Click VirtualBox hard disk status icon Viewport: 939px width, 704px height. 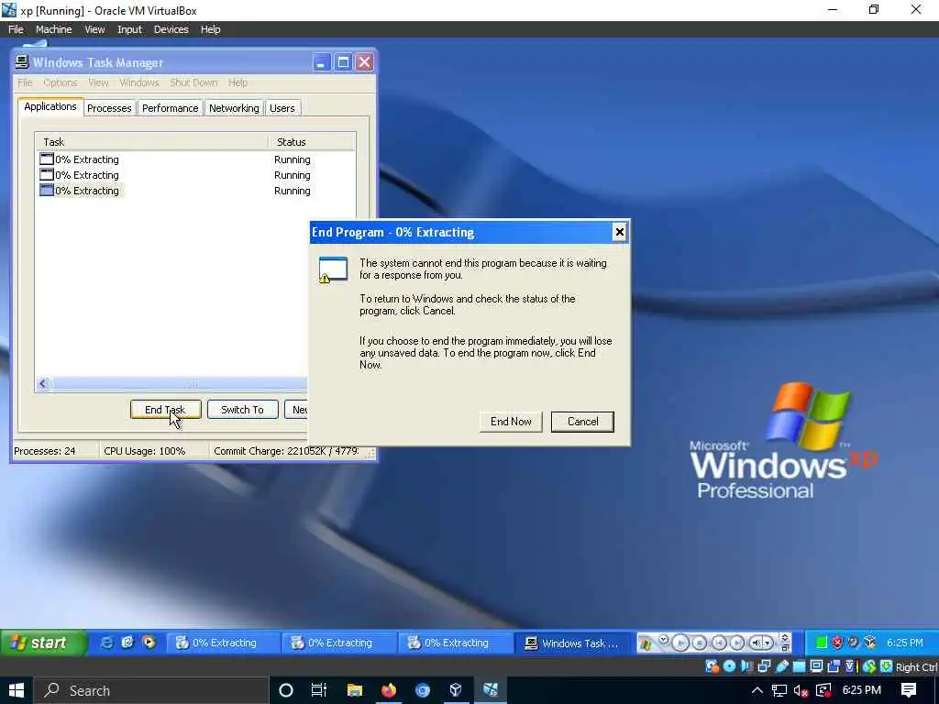pos(712,665)
